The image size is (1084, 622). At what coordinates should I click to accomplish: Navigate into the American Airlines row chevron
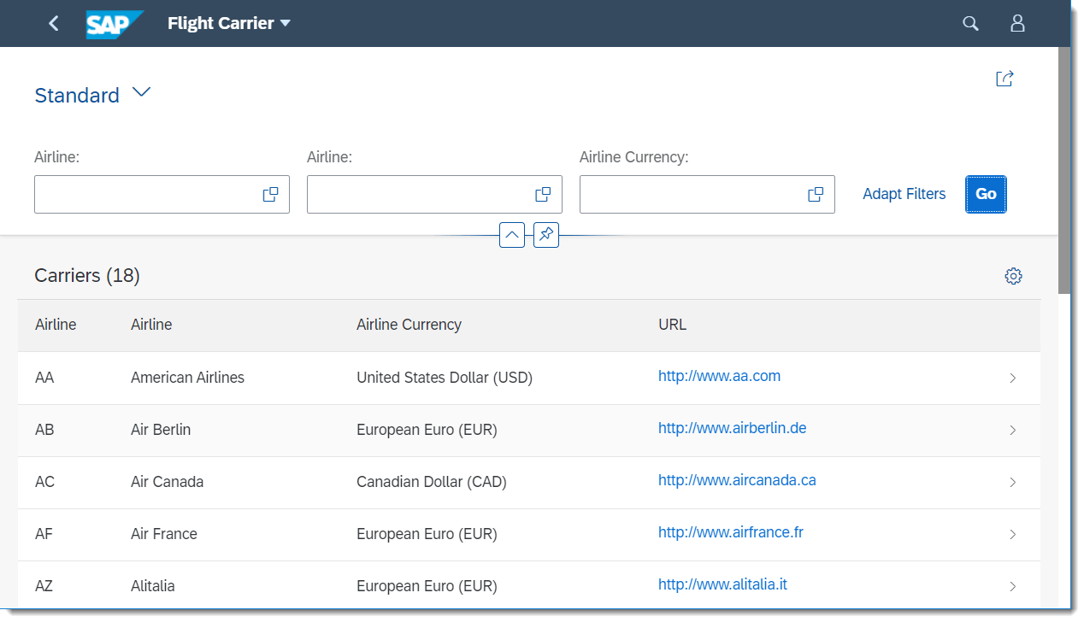1013,378
